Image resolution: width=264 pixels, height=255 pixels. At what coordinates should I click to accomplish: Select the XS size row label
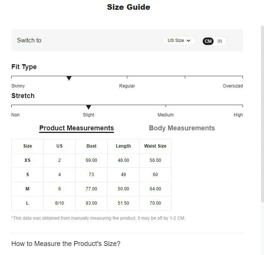coord(27,160)
